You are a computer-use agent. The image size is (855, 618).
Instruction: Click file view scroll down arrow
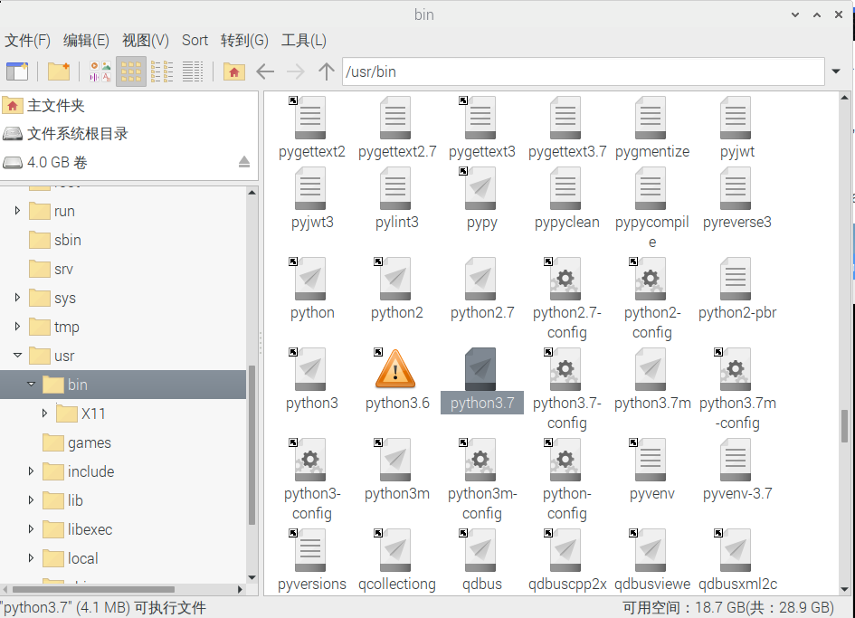844,589
